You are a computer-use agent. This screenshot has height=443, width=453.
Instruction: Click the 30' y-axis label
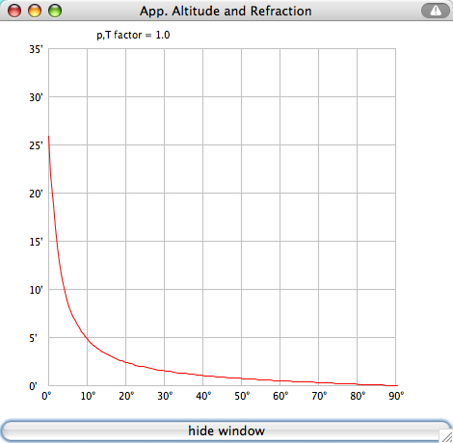point(36,97)
